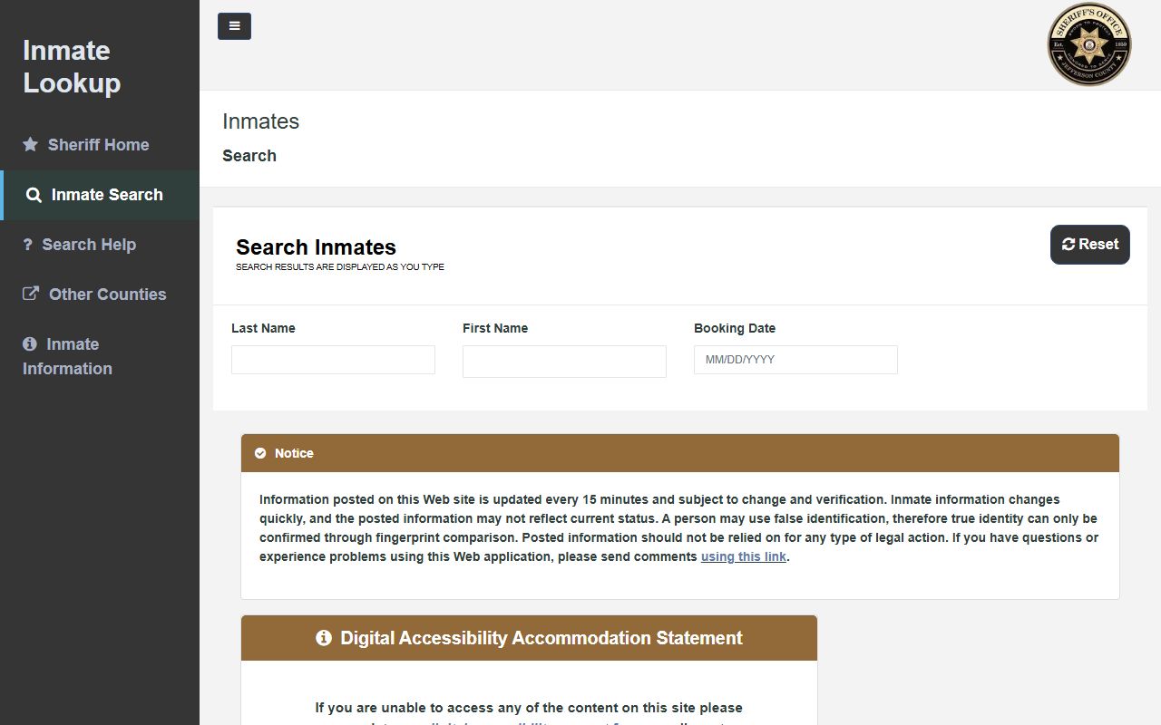Click the Booking Date MM/DD/YYYY field

(795, 360)
